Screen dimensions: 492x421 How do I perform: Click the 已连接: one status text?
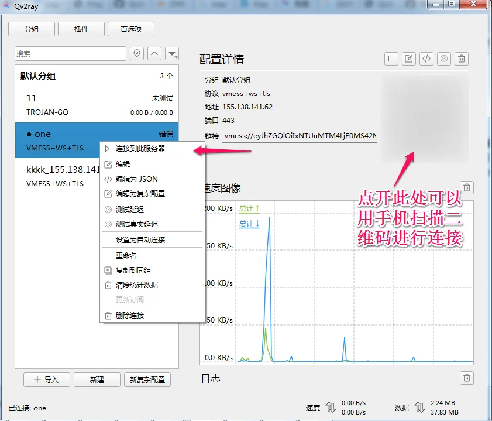click(27, 408)
